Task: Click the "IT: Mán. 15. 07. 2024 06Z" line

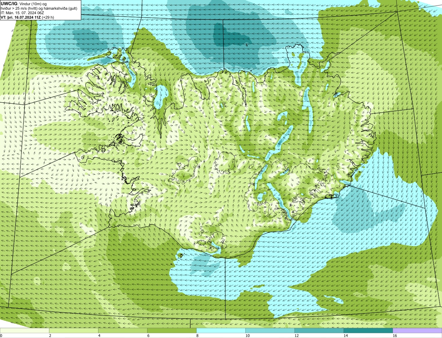Action: click(x=22, y=13)
